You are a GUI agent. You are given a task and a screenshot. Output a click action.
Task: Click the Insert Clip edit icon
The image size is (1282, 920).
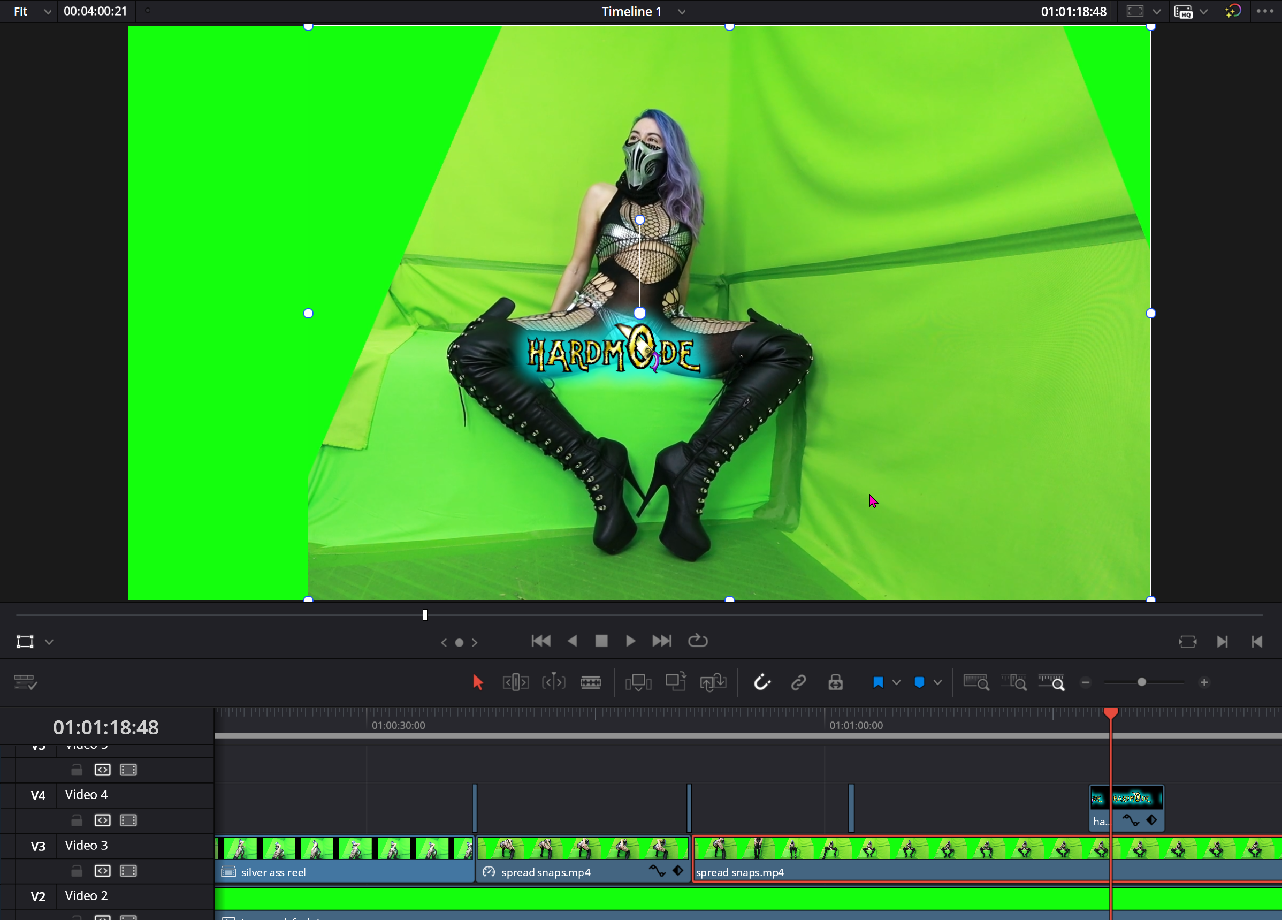pyautogui.click(x=638, y=682)
